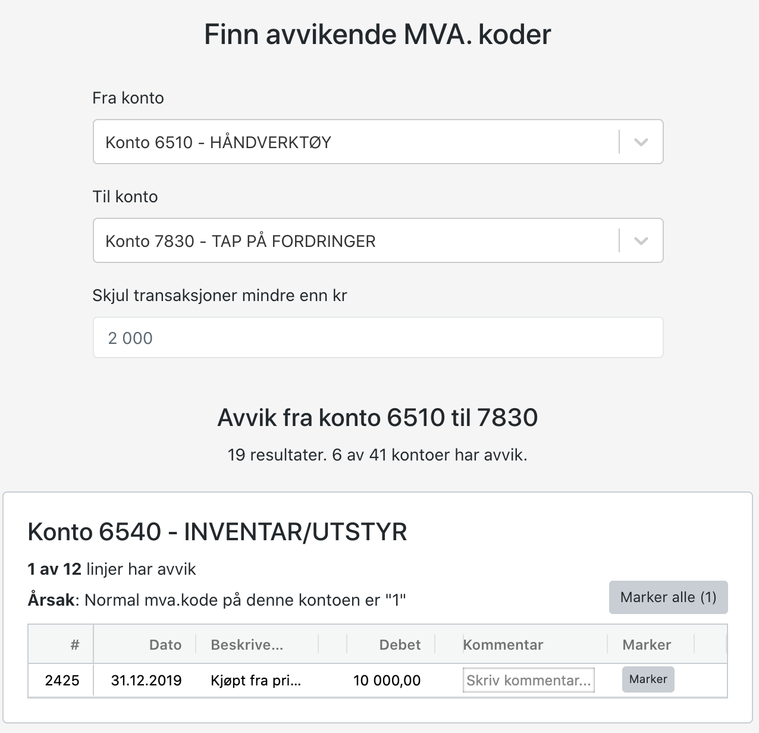Screen dimensions: 759x733
Task: Click the 'Skriv kommentar...' comment field
Action: [x=528, y=681]
